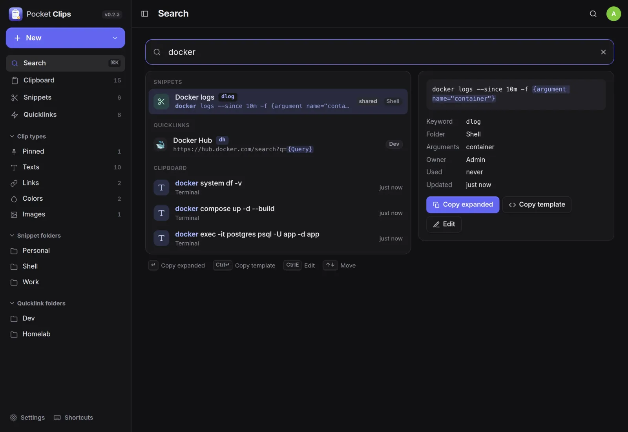This screenshot has height=432, width=628.
Task: Click the Docker Hub whale icon
Action: (x=160, y=145)
